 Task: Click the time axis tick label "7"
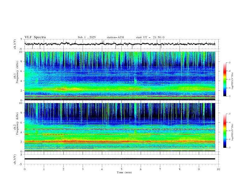[x=160, y=169]
